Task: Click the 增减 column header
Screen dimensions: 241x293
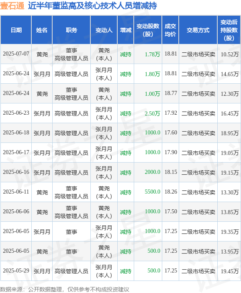Action: tap(126, 30)
